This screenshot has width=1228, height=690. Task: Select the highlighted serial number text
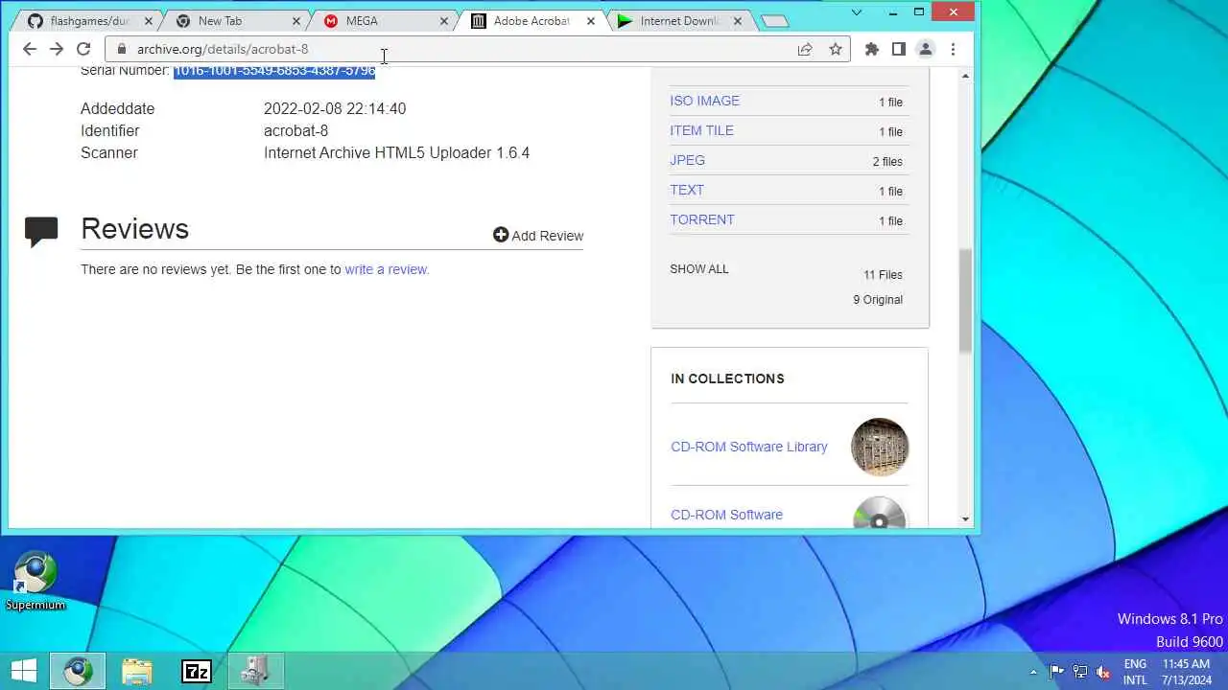(x=274, y=71)
